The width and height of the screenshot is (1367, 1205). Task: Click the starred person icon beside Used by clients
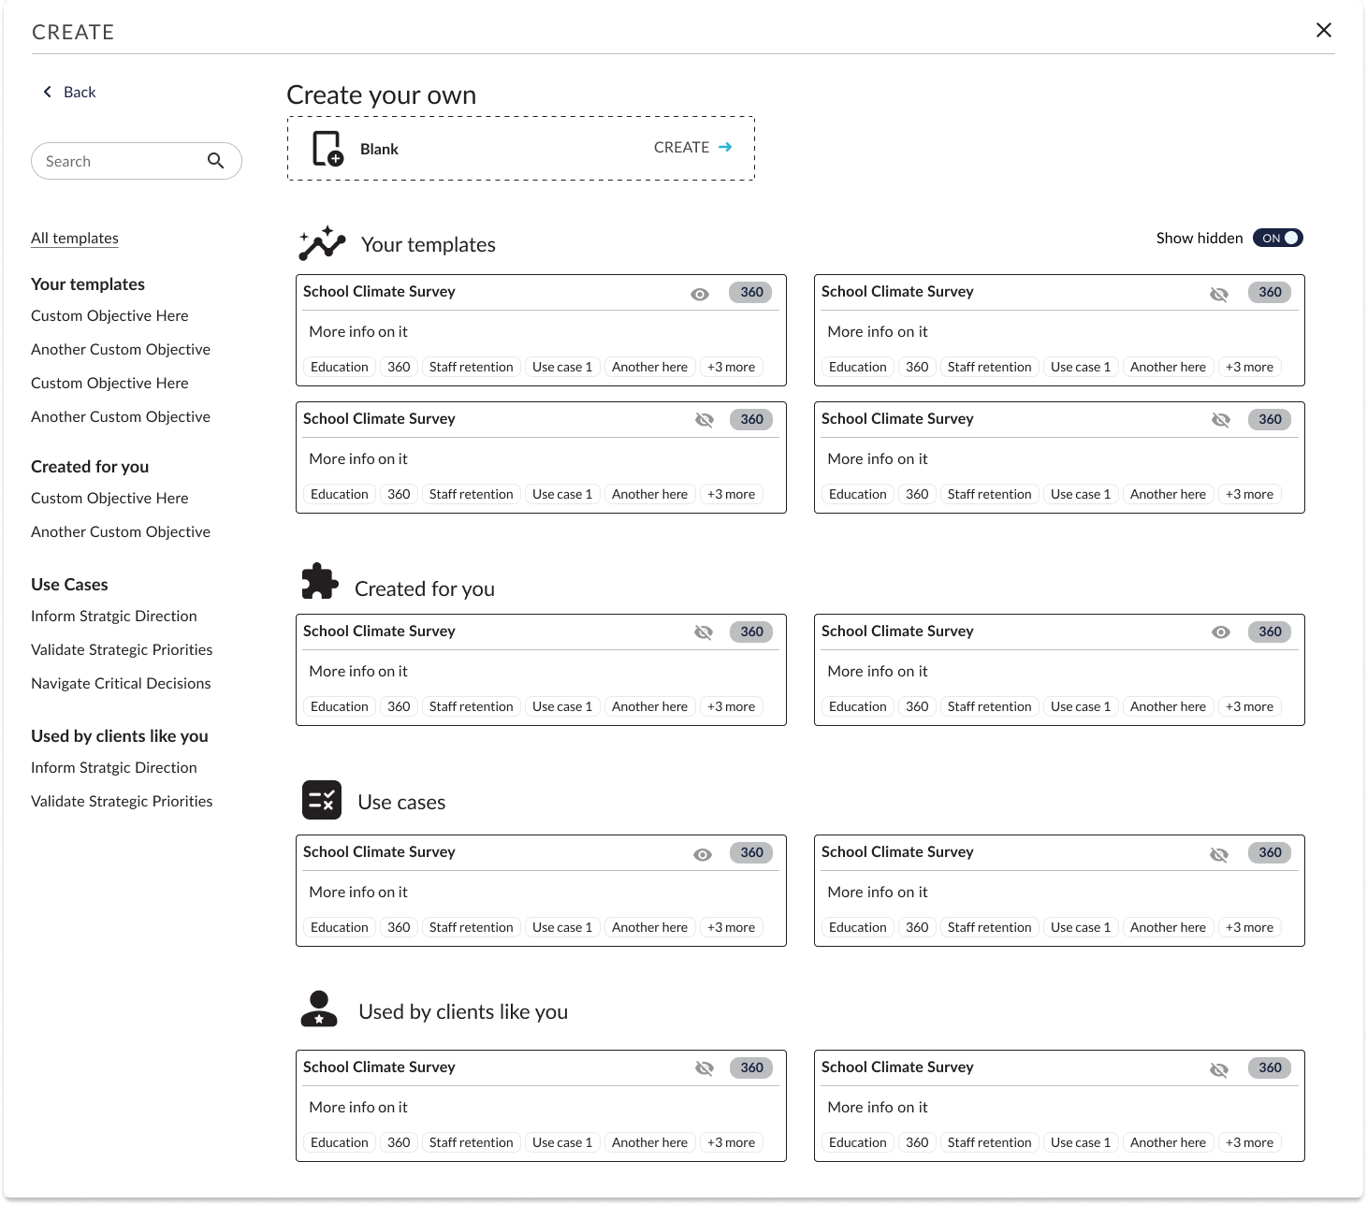[319, 1009]
